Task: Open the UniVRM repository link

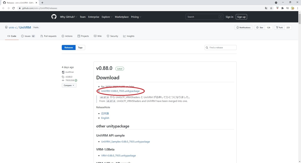Action: point(25,27)
